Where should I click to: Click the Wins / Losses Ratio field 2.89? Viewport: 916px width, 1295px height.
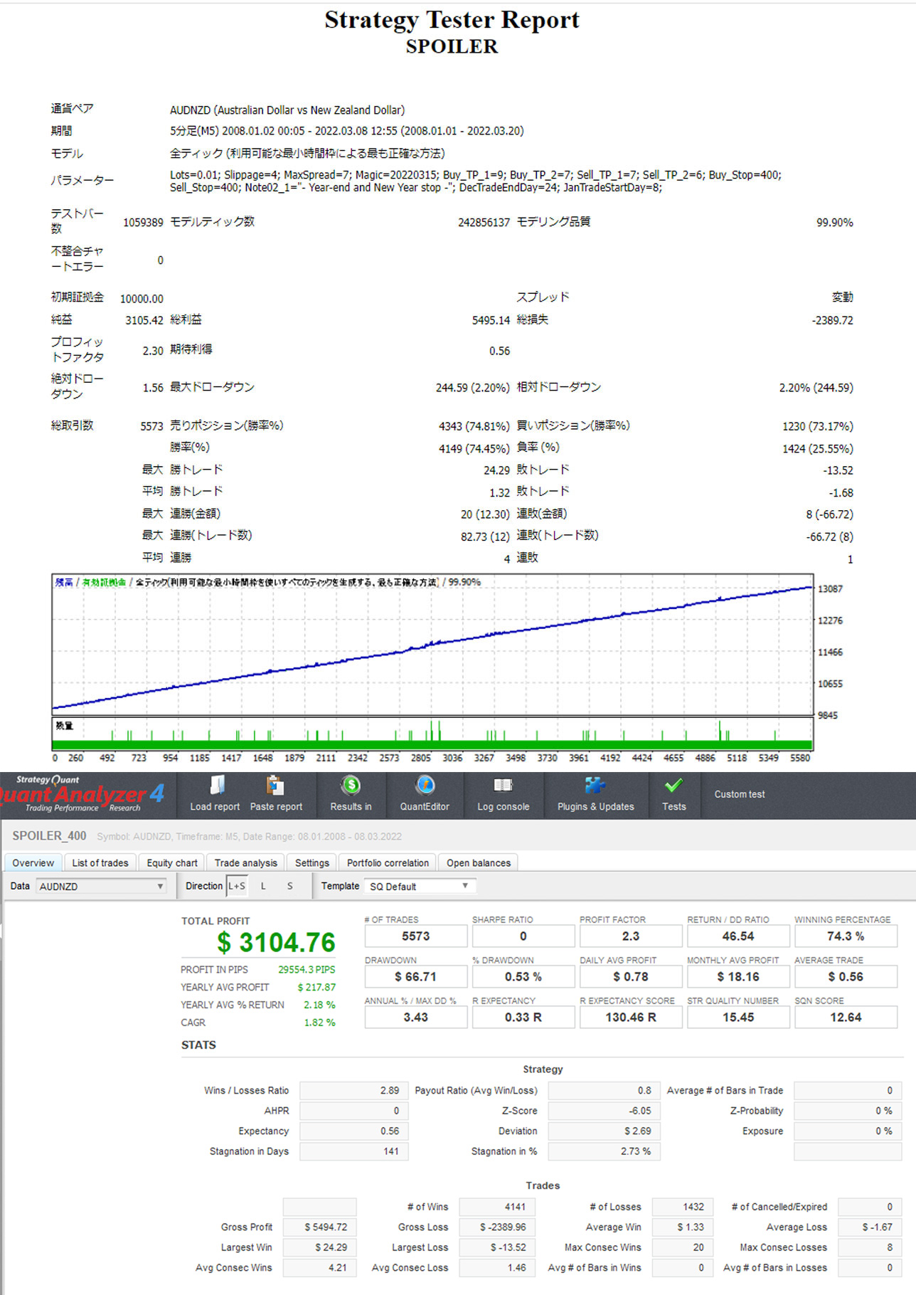pos(354,1090)
